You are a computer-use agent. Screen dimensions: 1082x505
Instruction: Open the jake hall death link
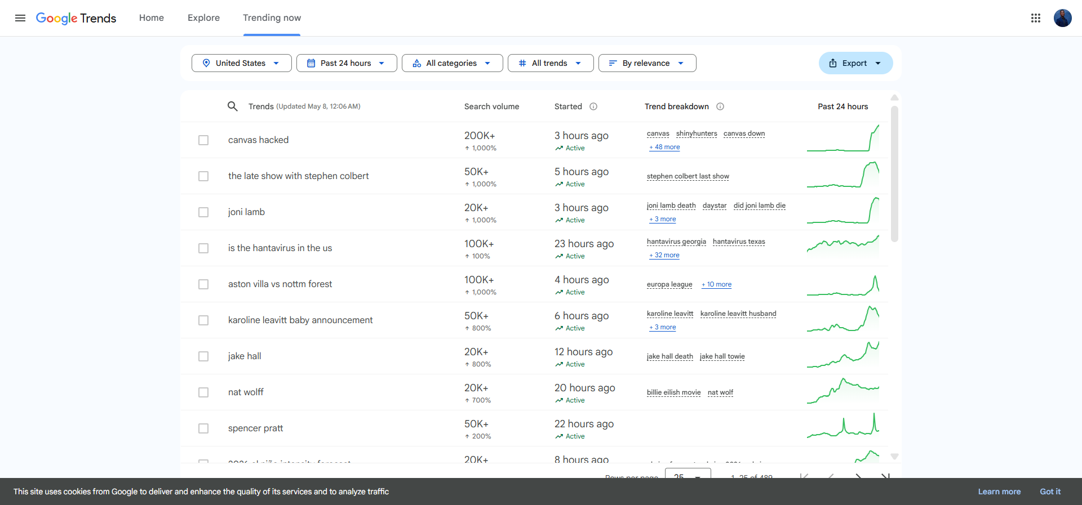[x=670, y=356]
